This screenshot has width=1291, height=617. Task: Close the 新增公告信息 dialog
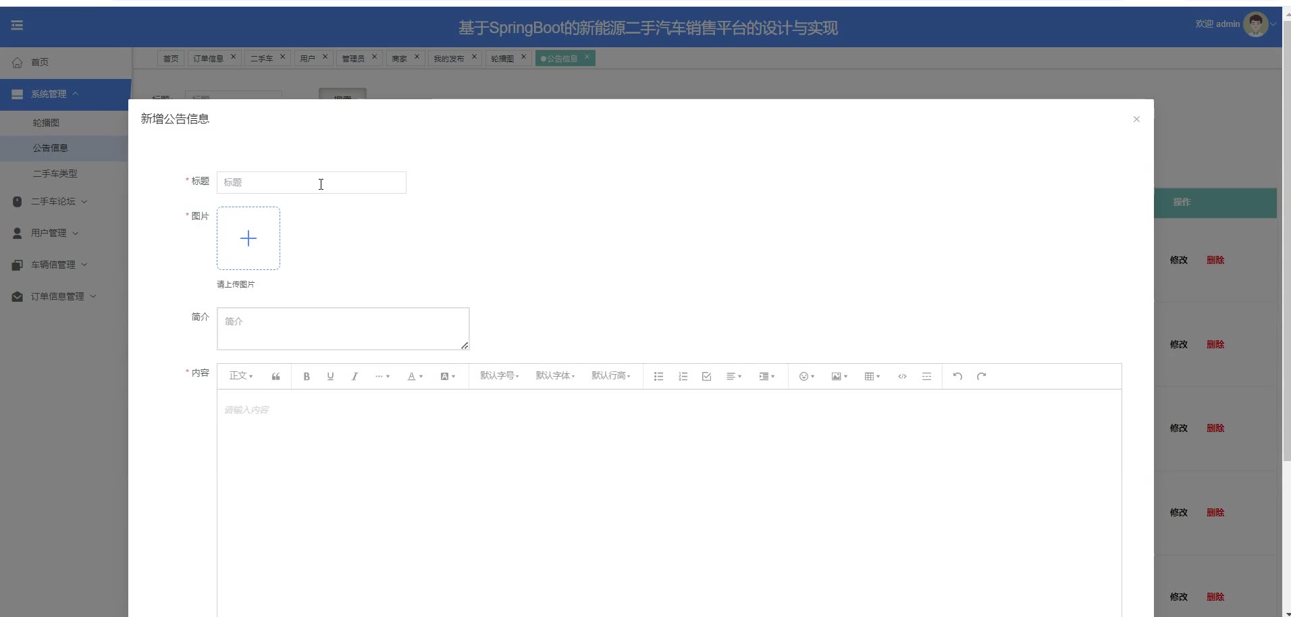1136,119
